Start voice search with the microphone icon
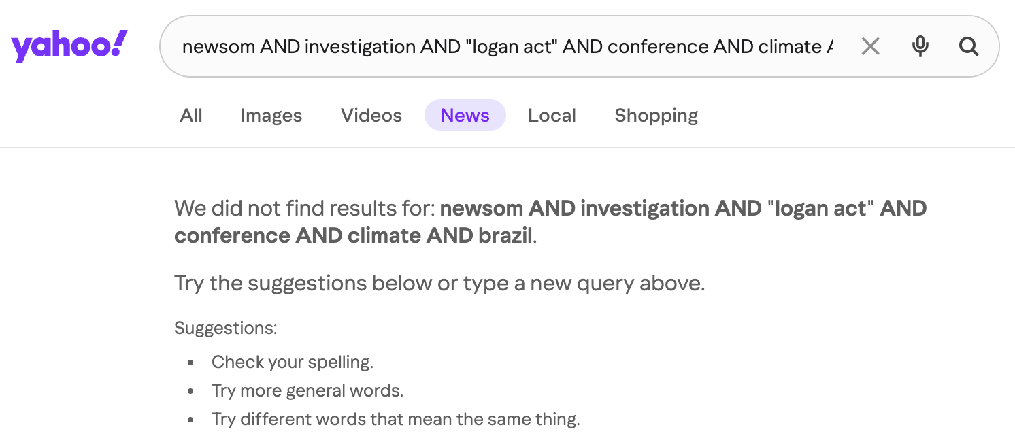The height and width of the screenshot is (438, 1015). (x=920, y=46)
